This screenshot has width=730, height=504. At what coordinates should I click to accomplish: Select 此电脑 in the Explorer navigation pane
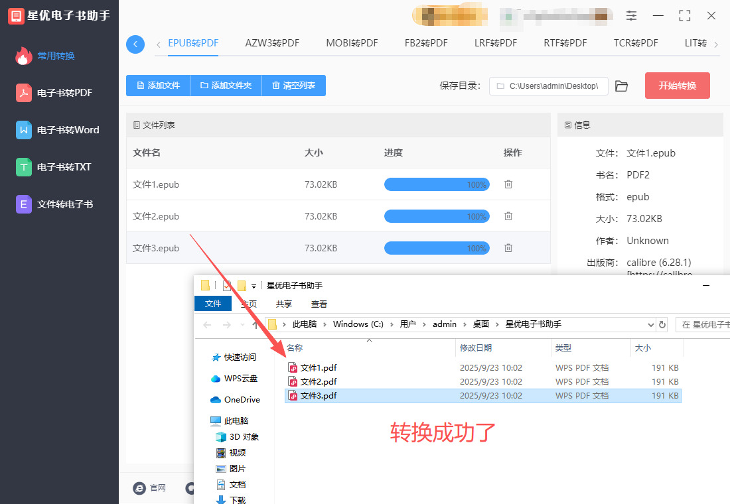[230, 420]
